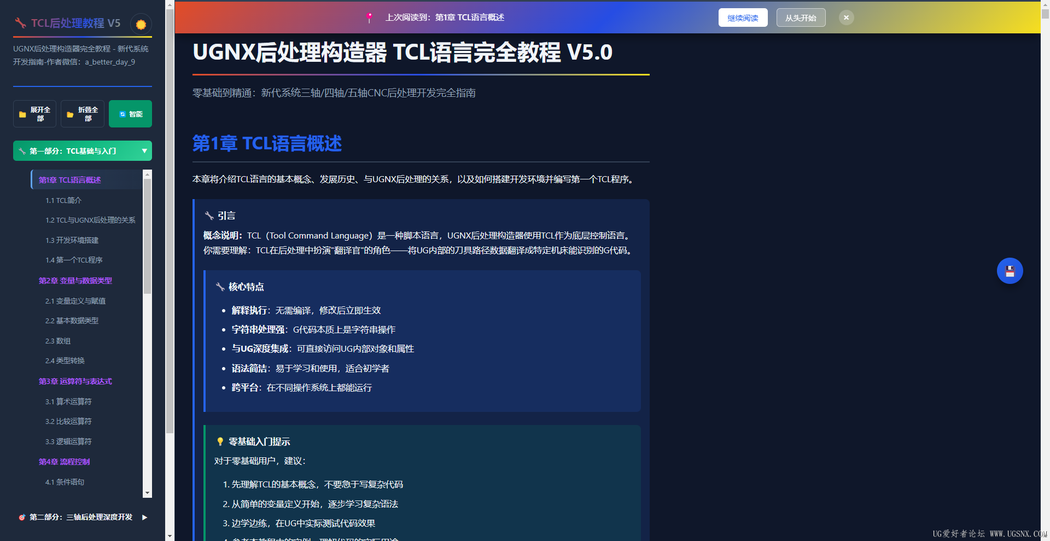Click the sidebar title TCL后处理教程 V5

point(75,23)
